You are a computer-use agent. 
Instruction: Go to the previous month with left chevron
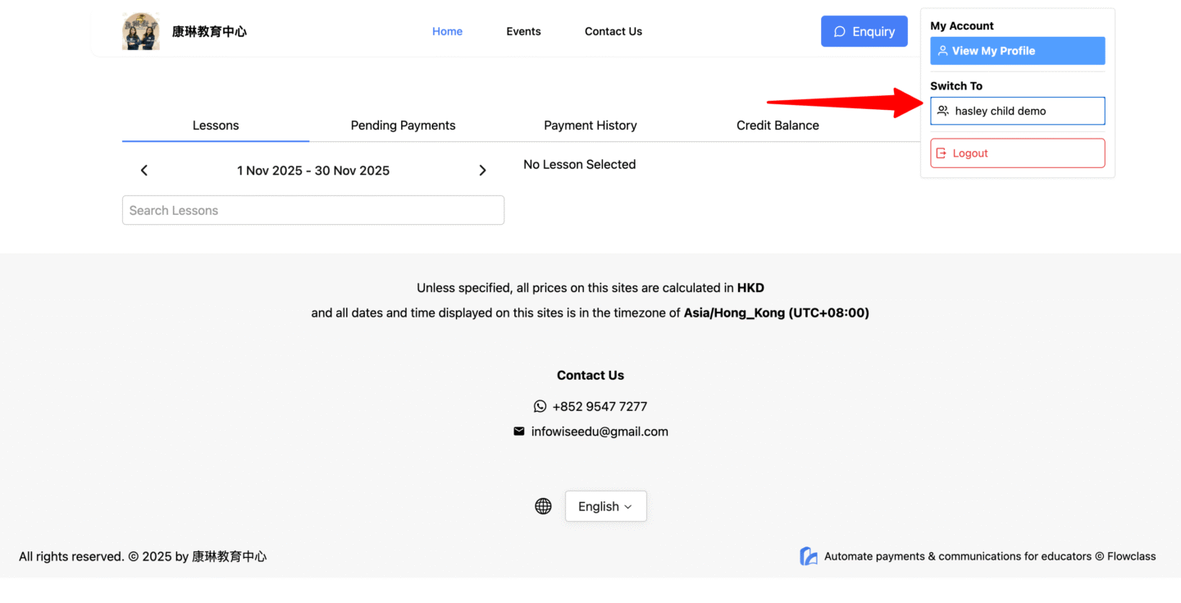(x=144, y=171)
